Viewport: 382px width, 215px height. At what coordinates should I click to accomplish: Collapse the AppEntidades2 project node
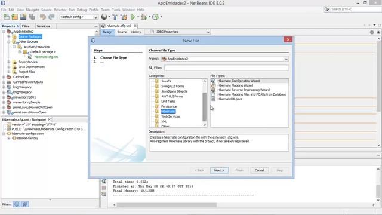[4, 32]
